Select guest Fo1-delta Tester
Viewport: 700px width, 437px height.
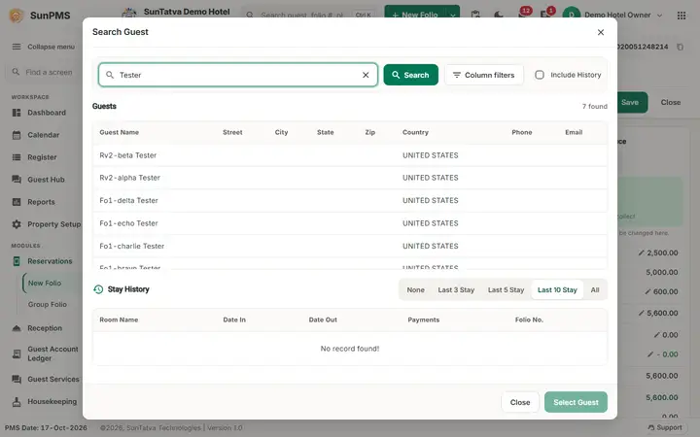[350, 200]
